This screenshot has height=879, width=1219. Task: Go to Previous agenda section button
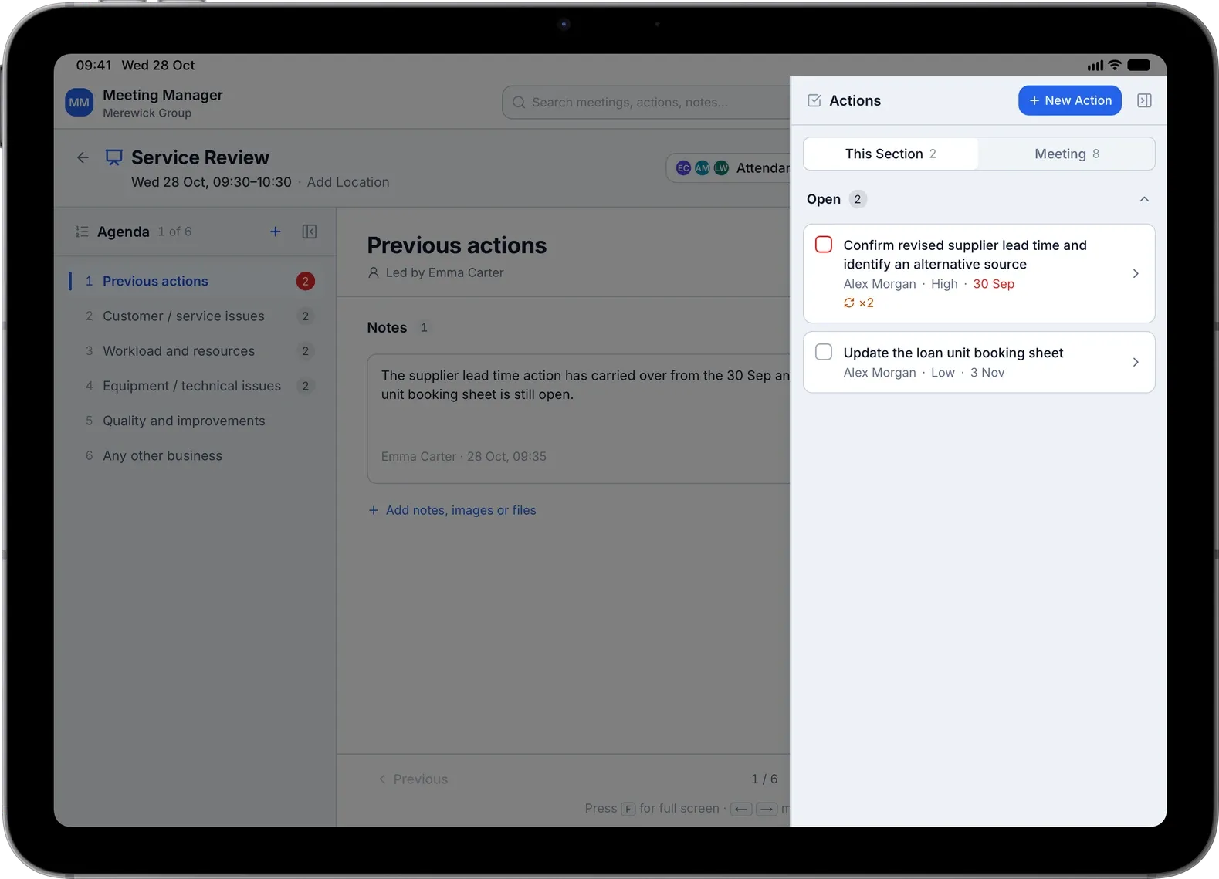point(413,779)
